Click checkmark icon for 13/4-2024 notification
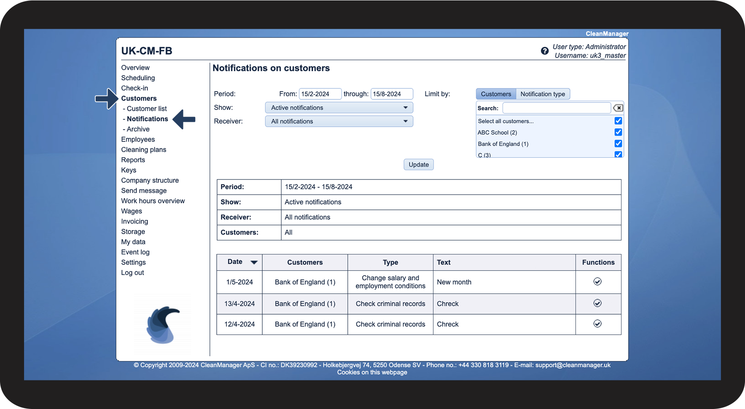Image resolution: width=745 pixels, height=409 pixels. (x=597, y=303)
